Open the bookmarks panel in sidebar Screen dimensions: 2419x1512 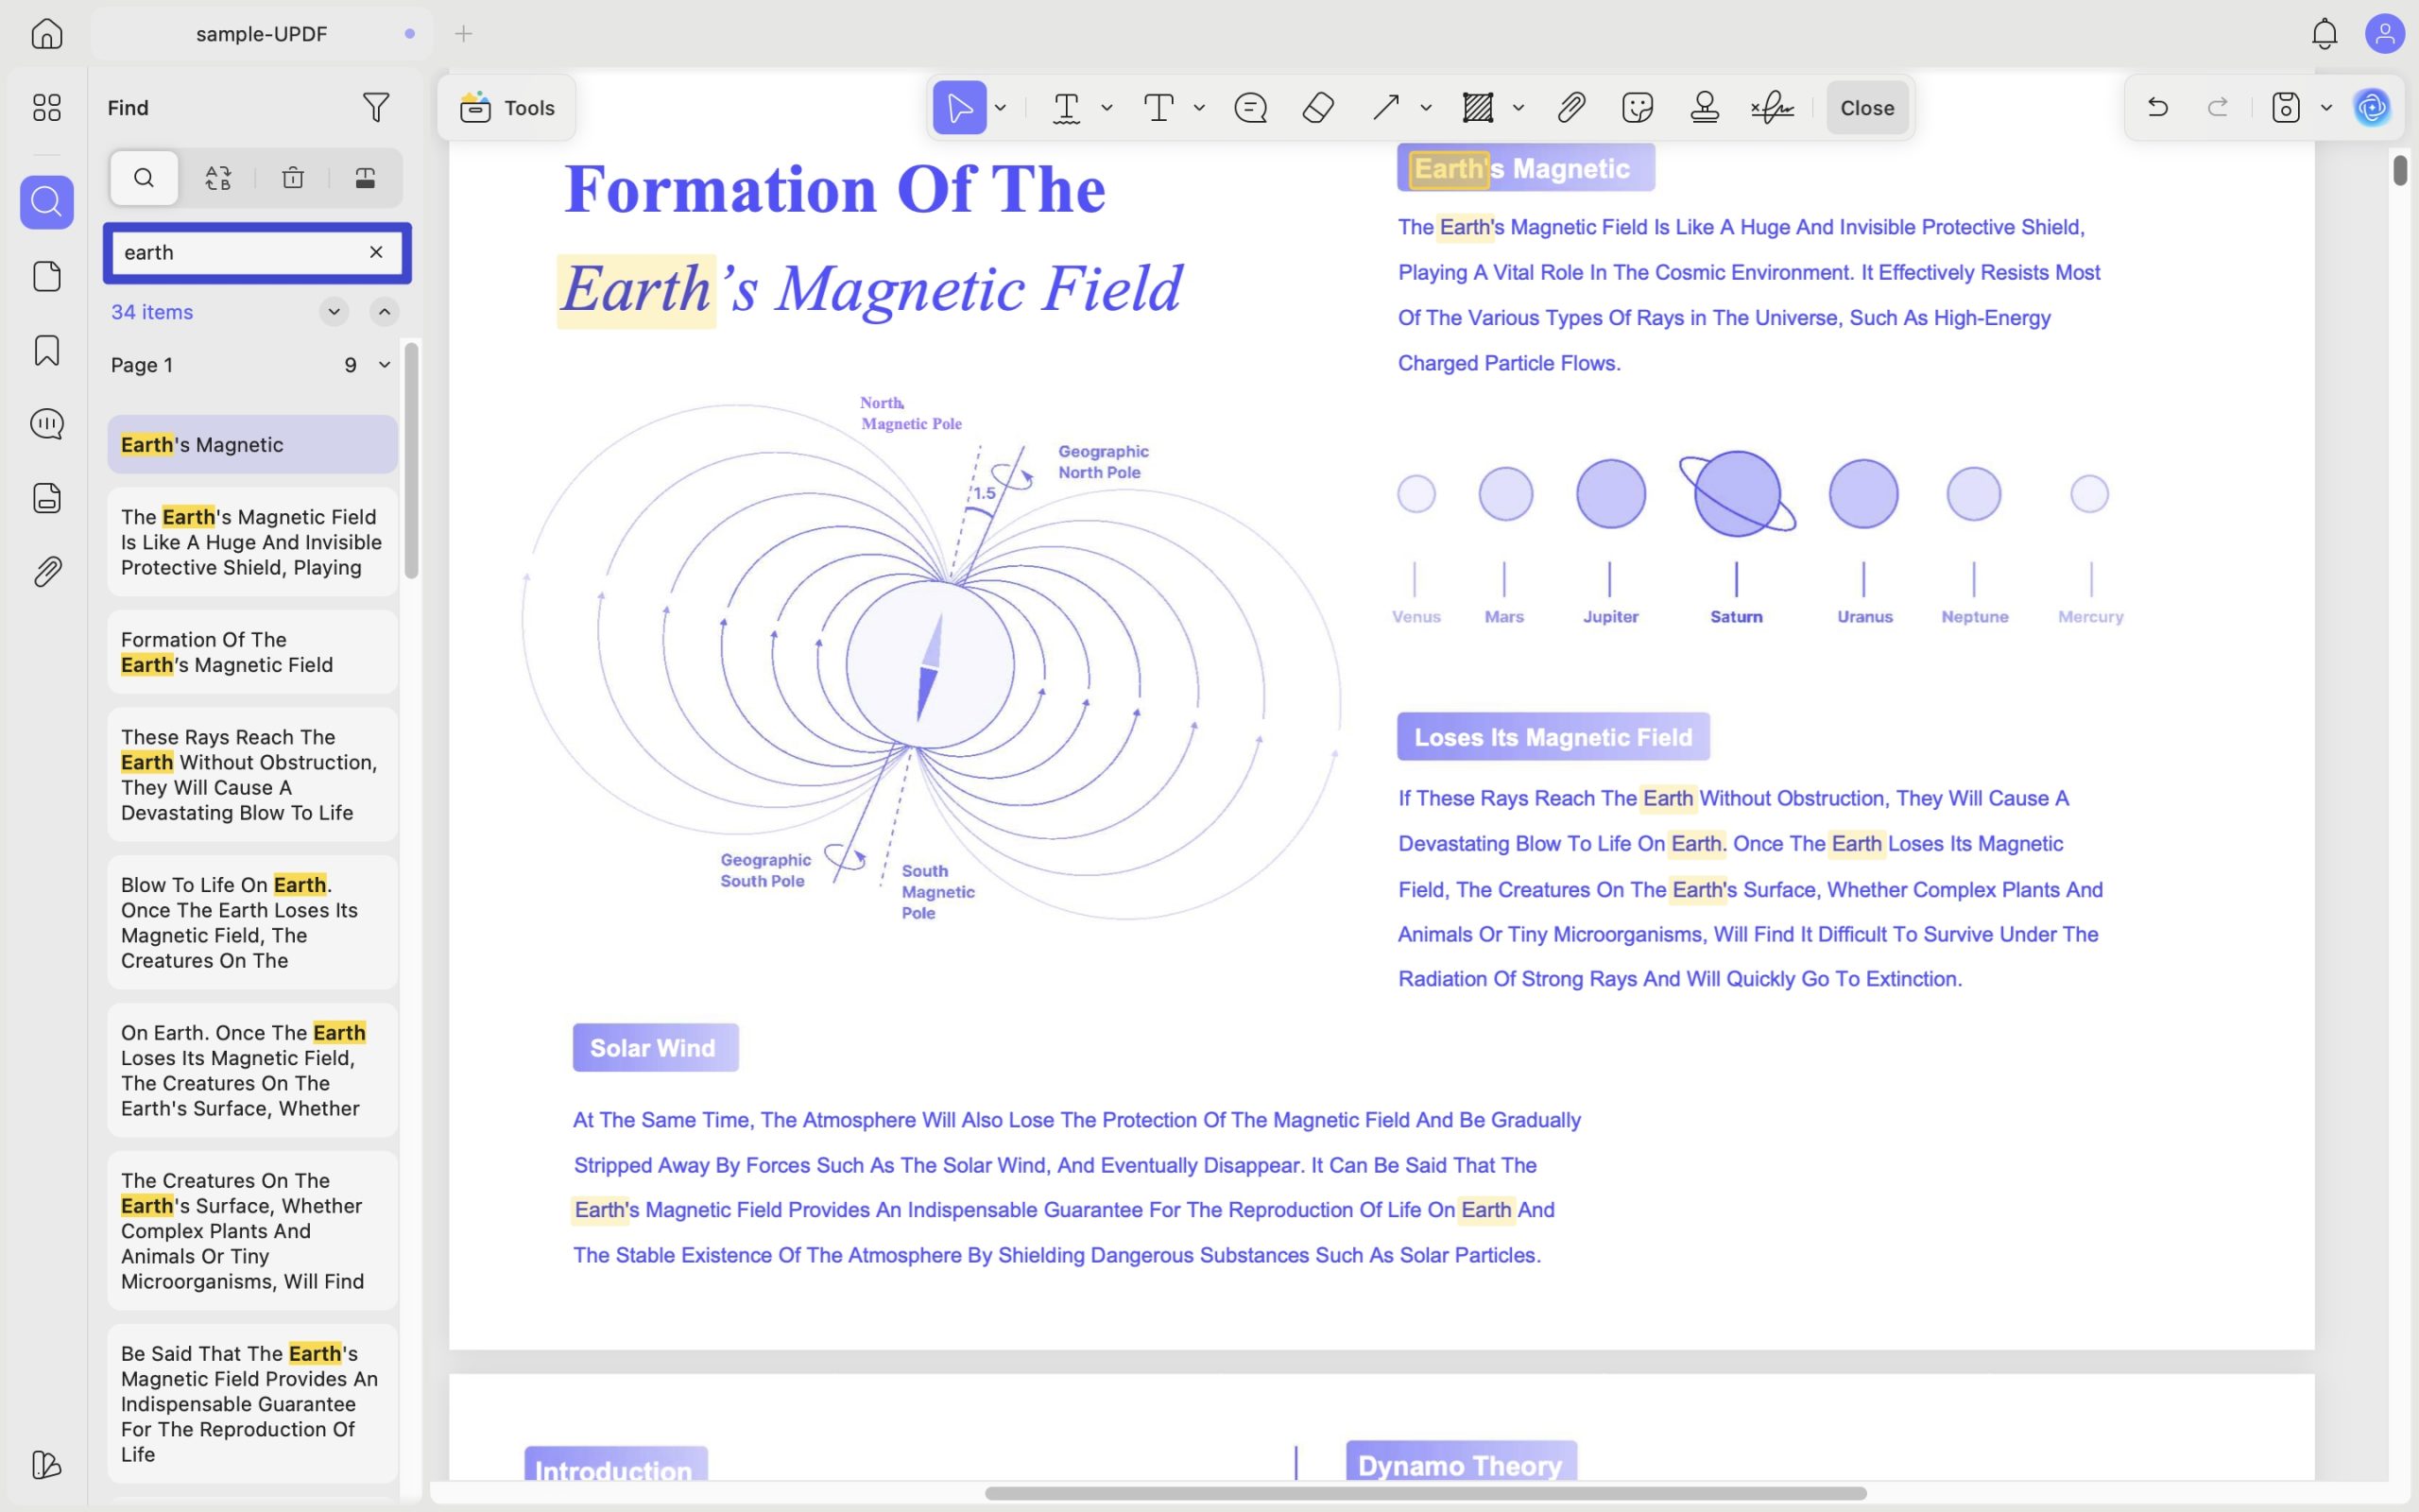tap(47, 350)
